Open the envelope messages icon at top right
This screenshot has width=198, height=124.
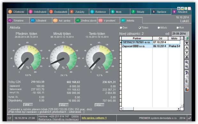[x=182, y=9]
